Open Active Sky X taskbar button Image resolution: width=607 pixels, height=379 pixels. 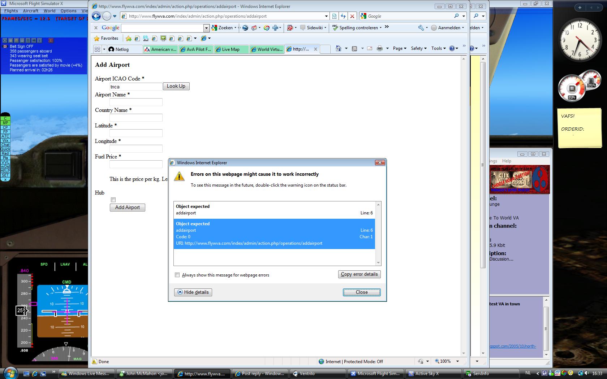tap(434, 374)
